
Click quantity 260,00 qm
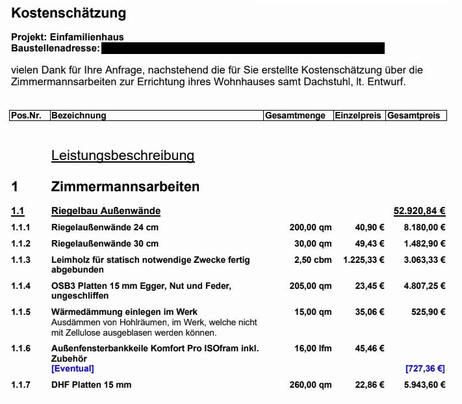[311, 385]
